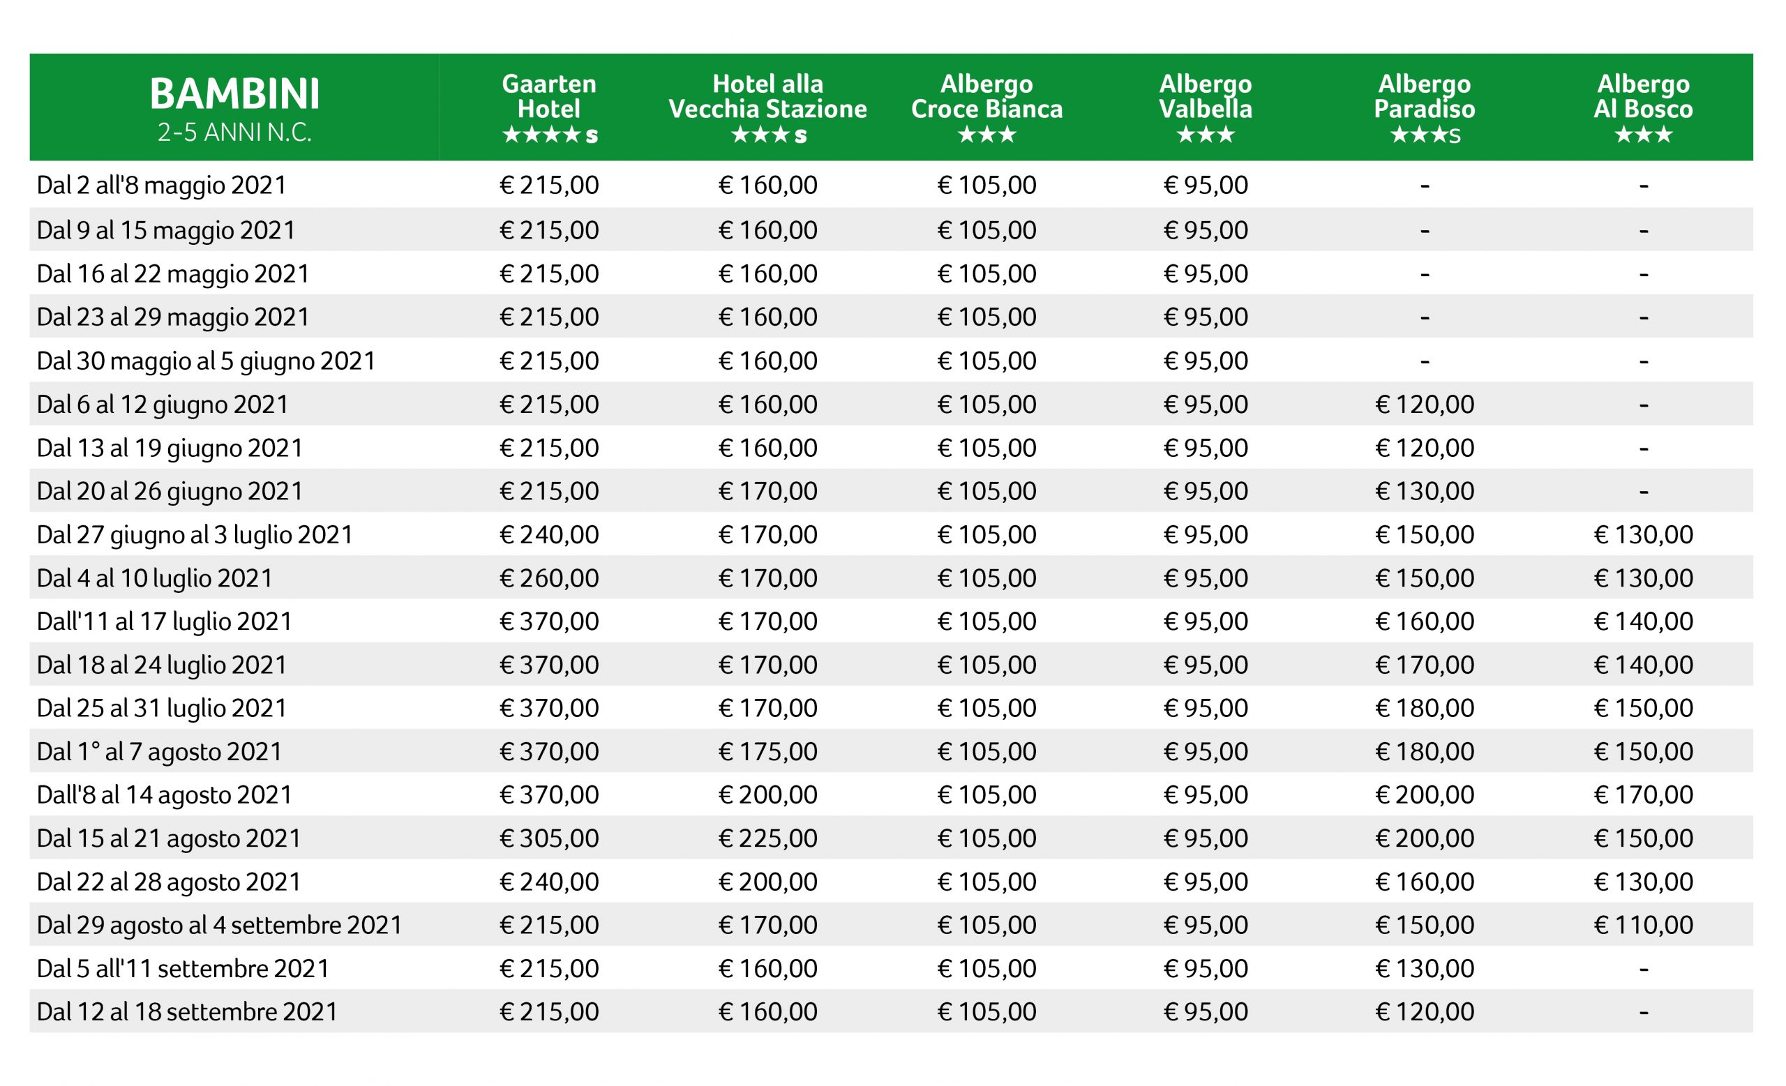1786x1086 pixels.
Task: Click the BAMBINI 2-5 ANNI header cell
Action: point(234,107)
